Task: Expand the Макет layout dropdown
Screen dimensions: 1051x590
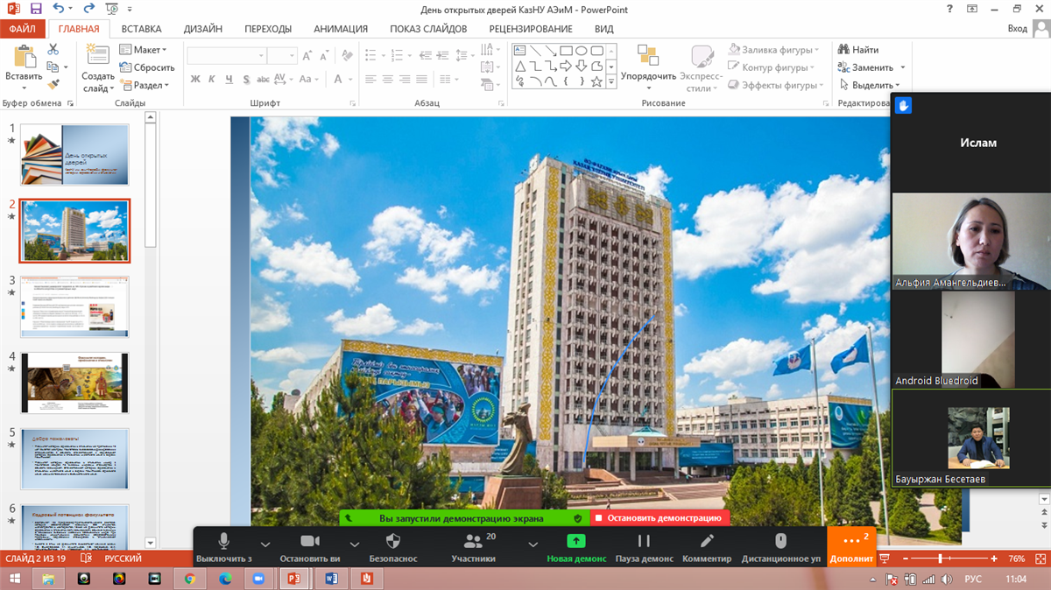Action: pyautogui.click(x=144, y=50)
